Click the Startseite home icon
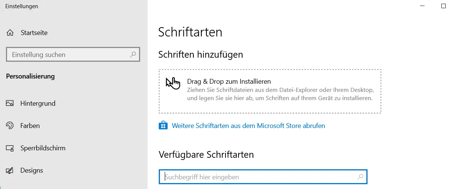Viewport: 451px width, 189px height. (x=10, y=33)
